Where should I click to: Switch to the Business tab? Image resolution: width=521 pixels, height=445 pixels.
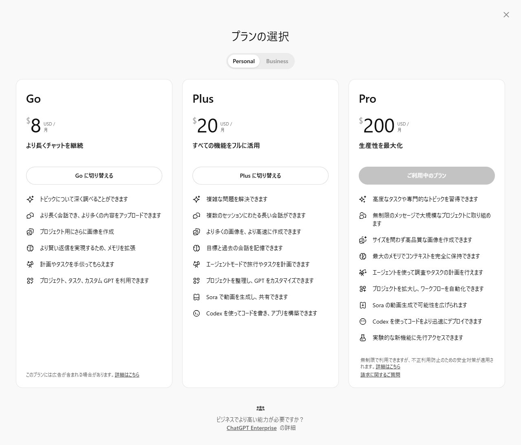277,61
